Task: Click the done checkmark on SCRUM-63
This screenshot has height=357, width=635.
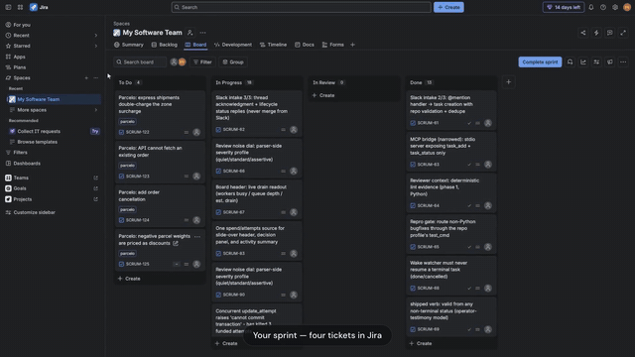Action: [x=469, y=165]
